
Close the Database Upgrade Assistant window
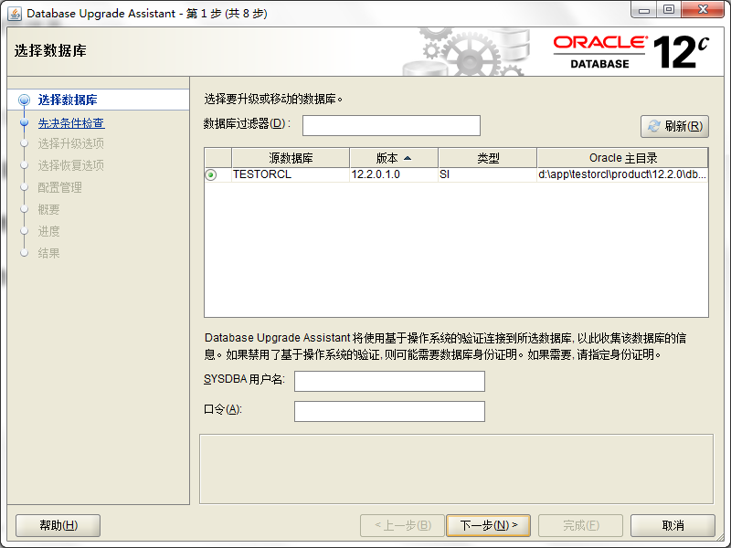(x=703, y=10)
